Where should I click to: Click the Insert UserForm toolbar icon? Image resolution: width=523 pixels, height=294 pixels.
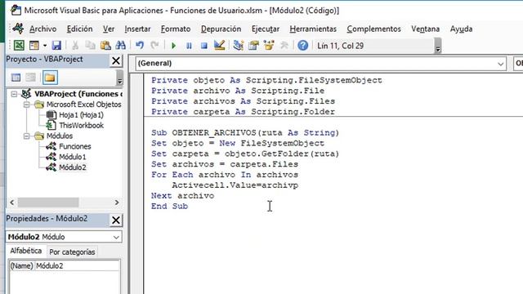tap(34, 46)
